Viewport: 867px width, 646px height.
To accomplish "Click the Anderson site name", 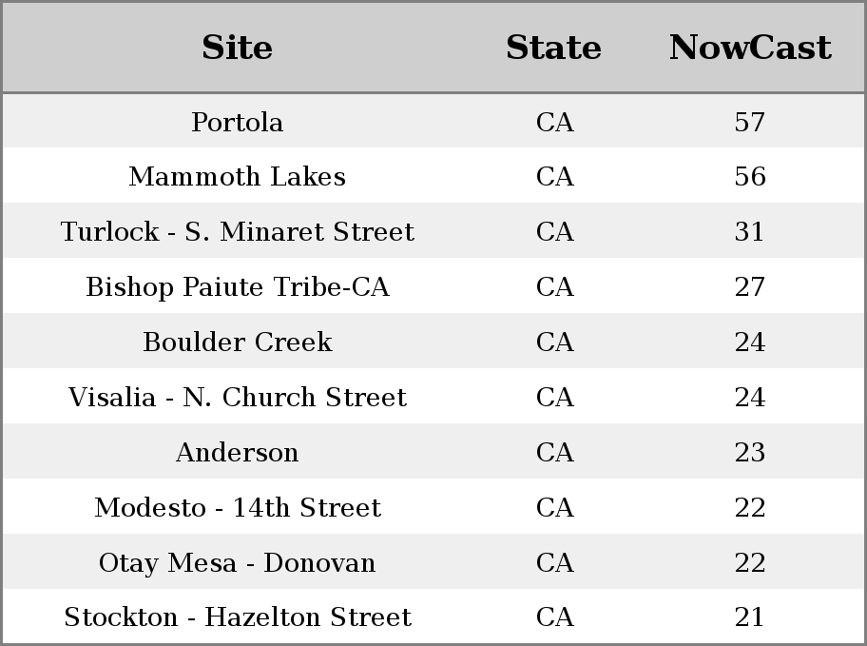I will click(238, 452).
